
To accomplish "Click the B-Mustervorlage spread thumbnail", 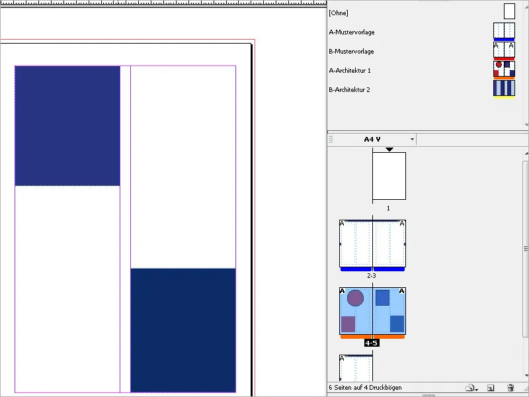I will 504,50.
